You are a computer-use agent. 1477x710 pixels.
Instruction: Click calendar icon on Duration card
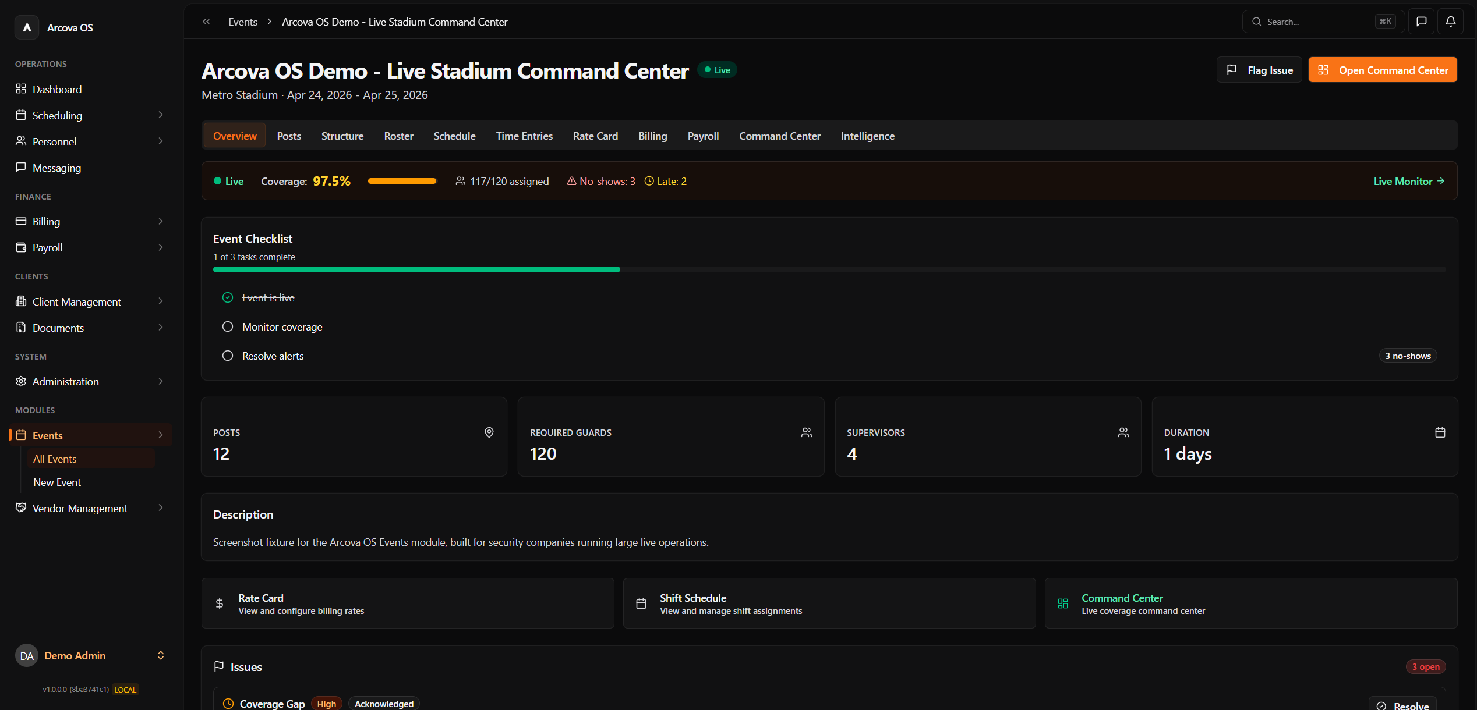[x=1440, y=432]
